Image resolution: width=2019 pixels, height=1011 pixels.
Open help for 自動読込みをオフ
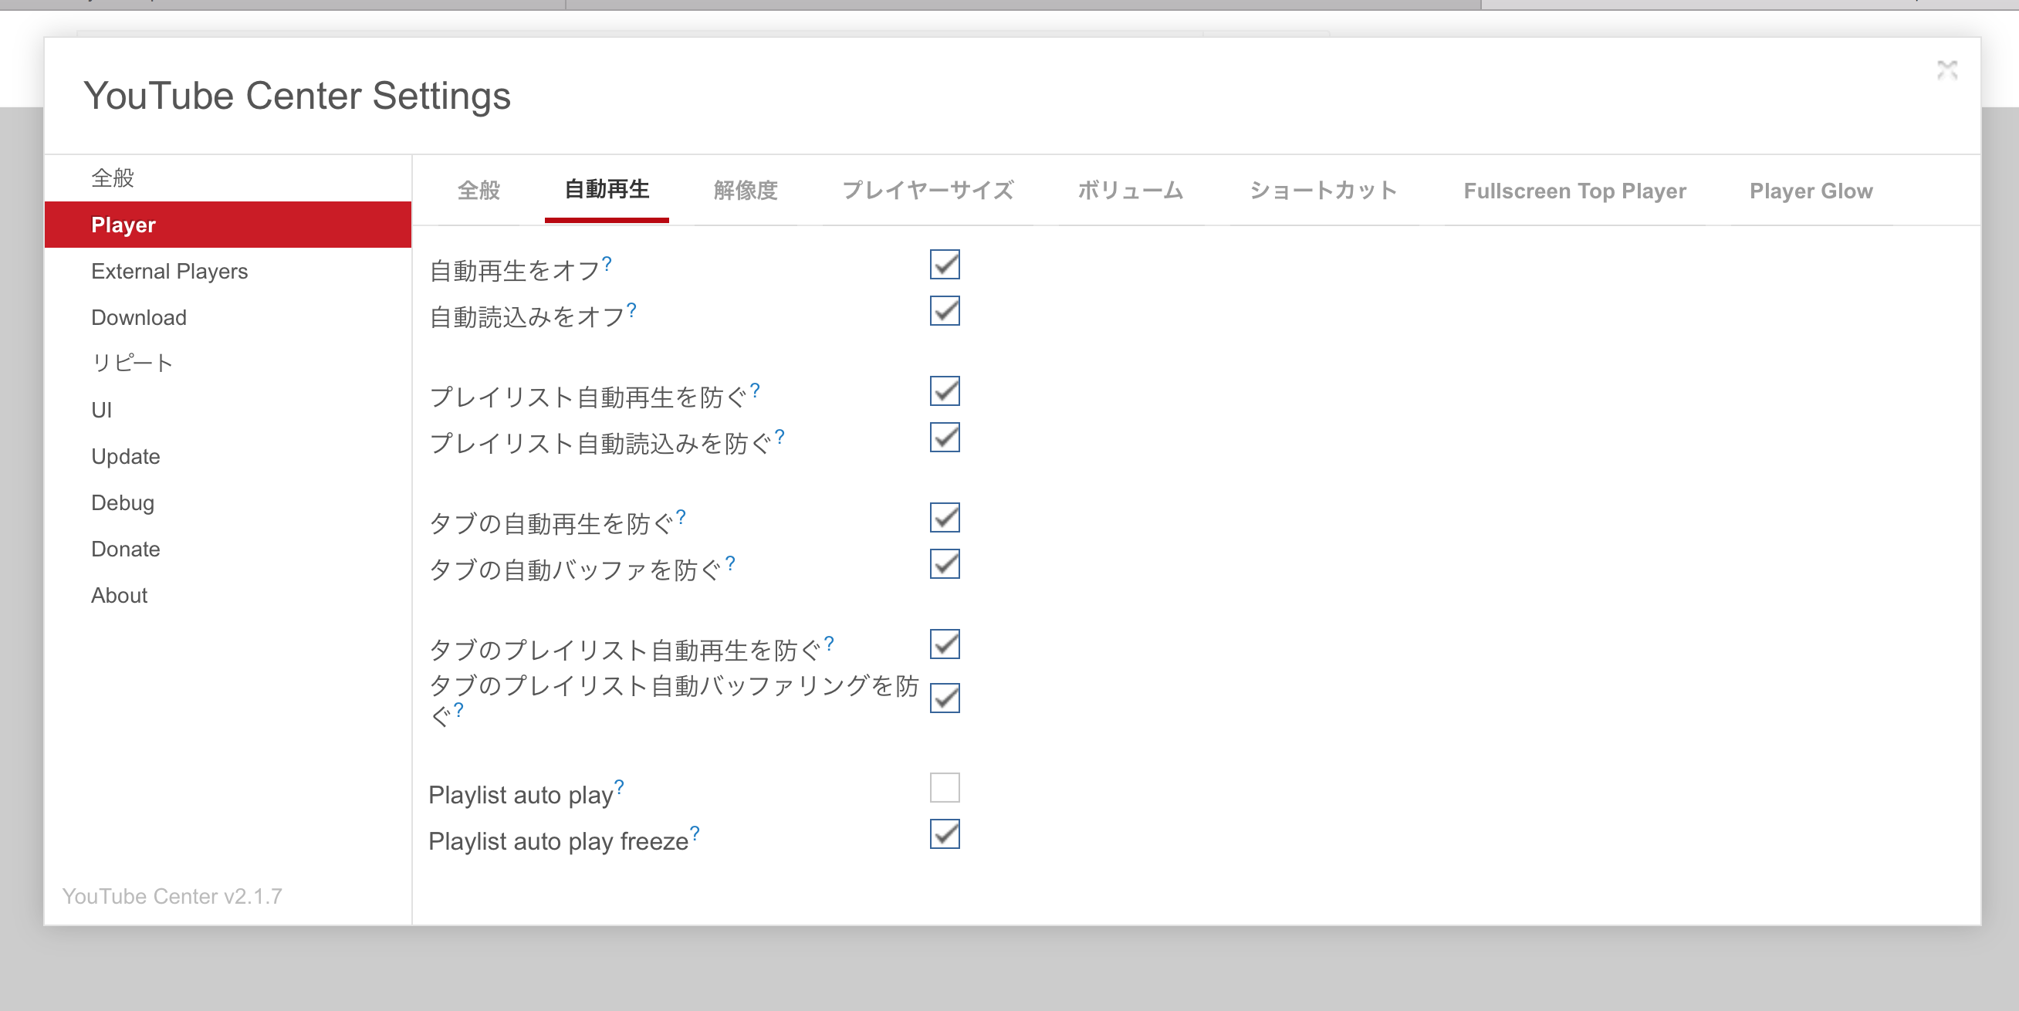[x=632, y=310]
